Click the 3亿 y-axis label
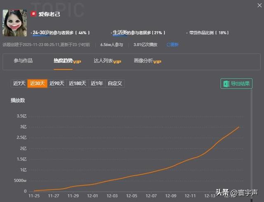Screen dimensions: 264x202 23,127
